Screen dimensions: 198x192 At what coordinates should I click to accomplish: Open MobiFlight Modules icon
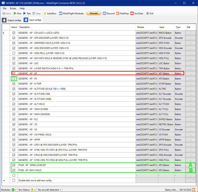click(x=60, y=13)
